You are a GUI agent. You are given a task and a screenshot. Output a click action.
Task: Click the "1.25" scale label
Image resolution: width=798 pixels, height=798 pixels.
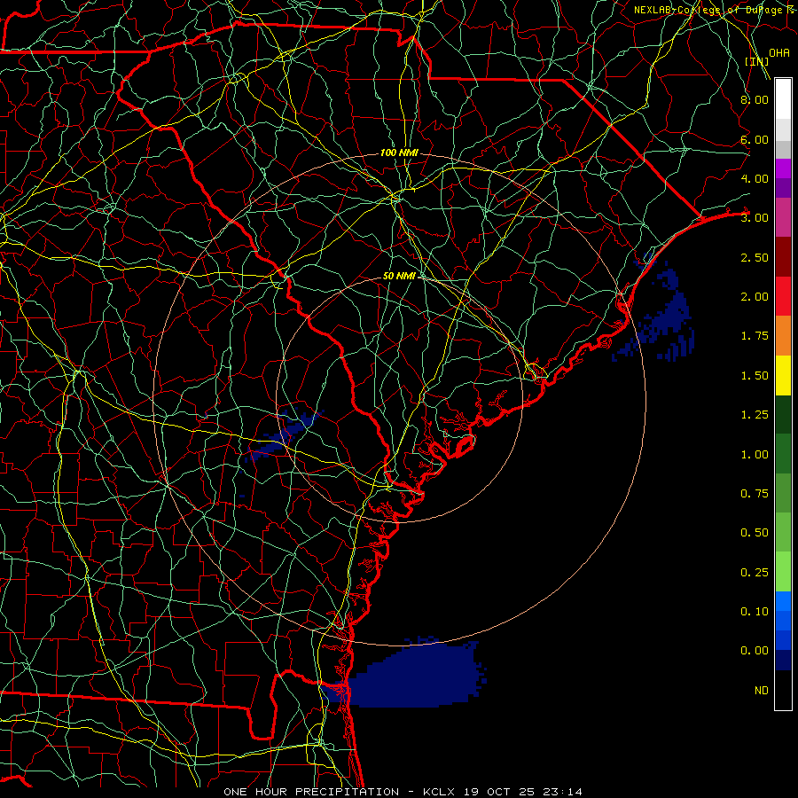coord(755,415)
